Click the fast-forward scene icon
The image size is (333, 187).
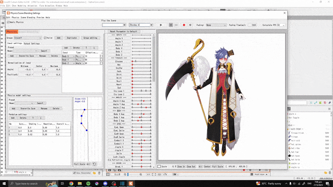(x=176, y=25)
